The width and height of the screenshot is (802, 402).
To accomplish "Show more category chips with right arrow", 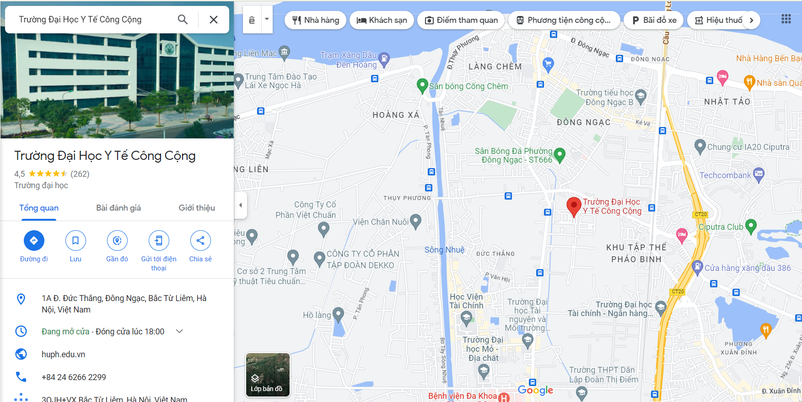I will coord(751,20).
